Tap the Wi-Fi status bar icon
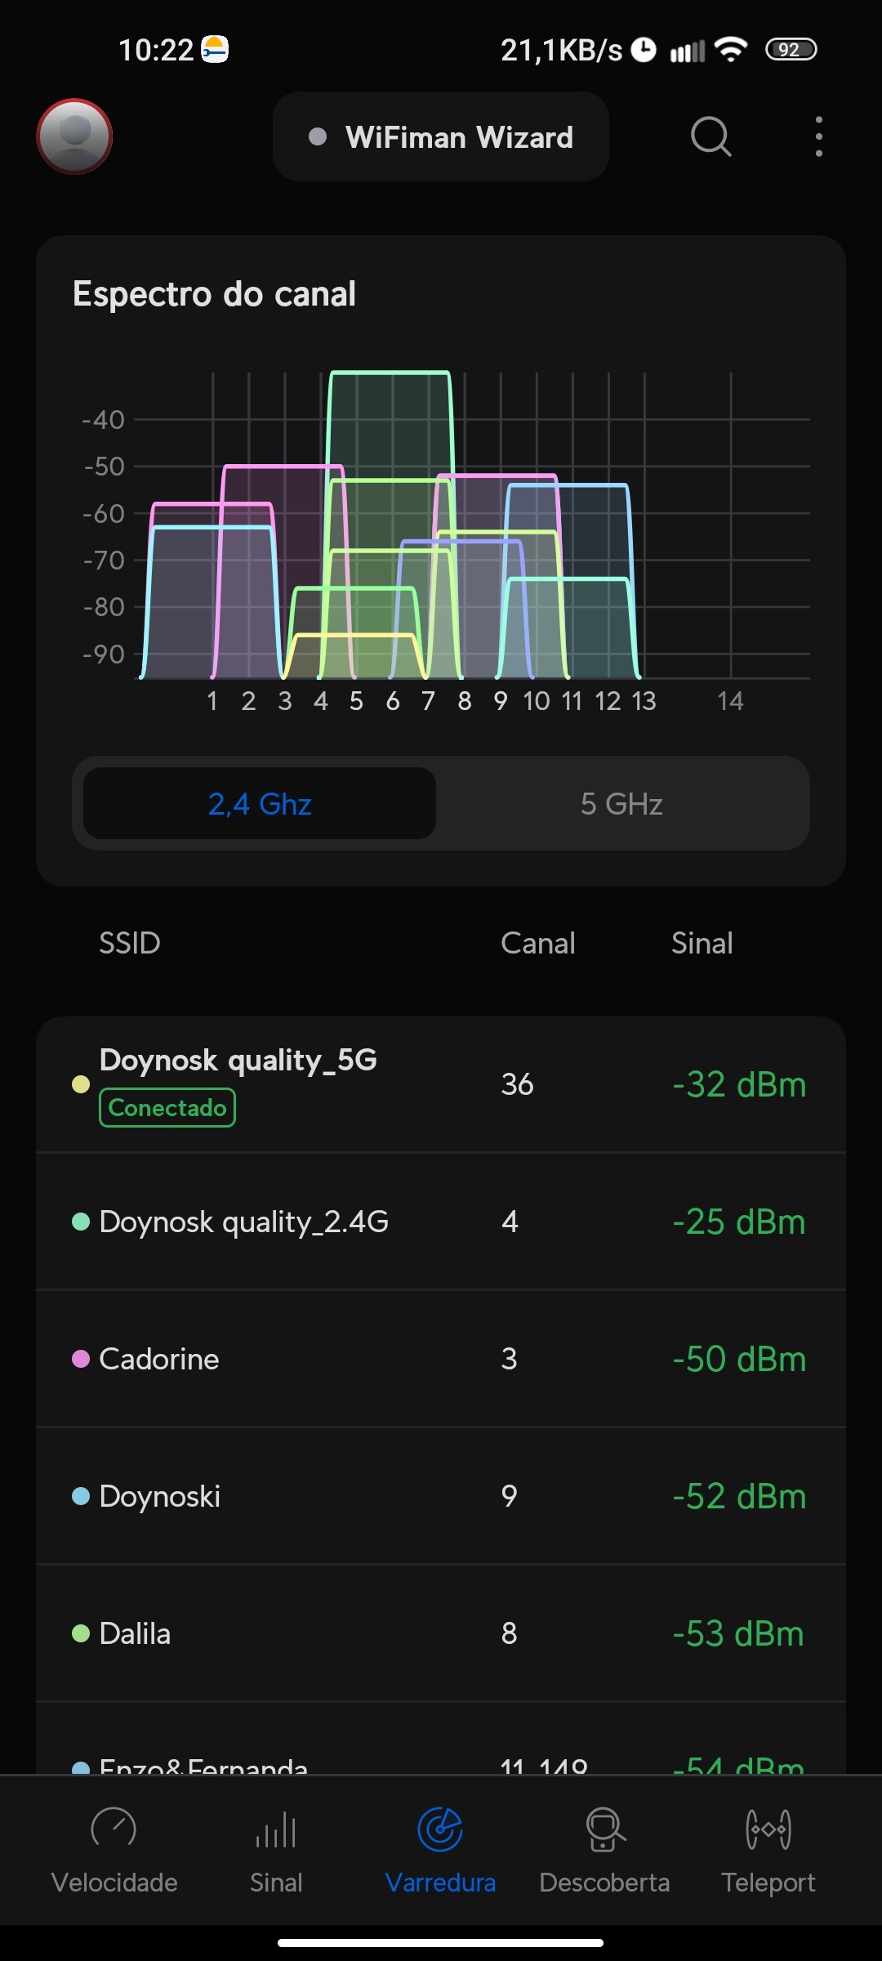 click(x=731, y=50)
